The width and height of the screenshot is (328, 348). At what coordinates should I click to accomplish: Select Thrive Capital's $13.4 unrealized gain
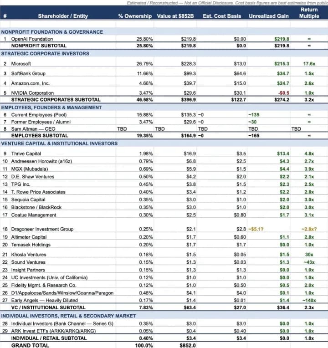[283, 154]
